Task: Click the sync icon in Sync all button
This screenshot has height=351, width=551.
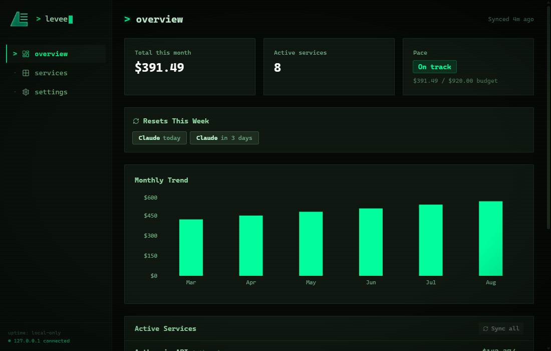Action: (486, 328)
